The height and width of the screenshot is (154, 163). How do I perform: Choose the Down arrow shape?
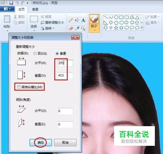pos(106,28)
